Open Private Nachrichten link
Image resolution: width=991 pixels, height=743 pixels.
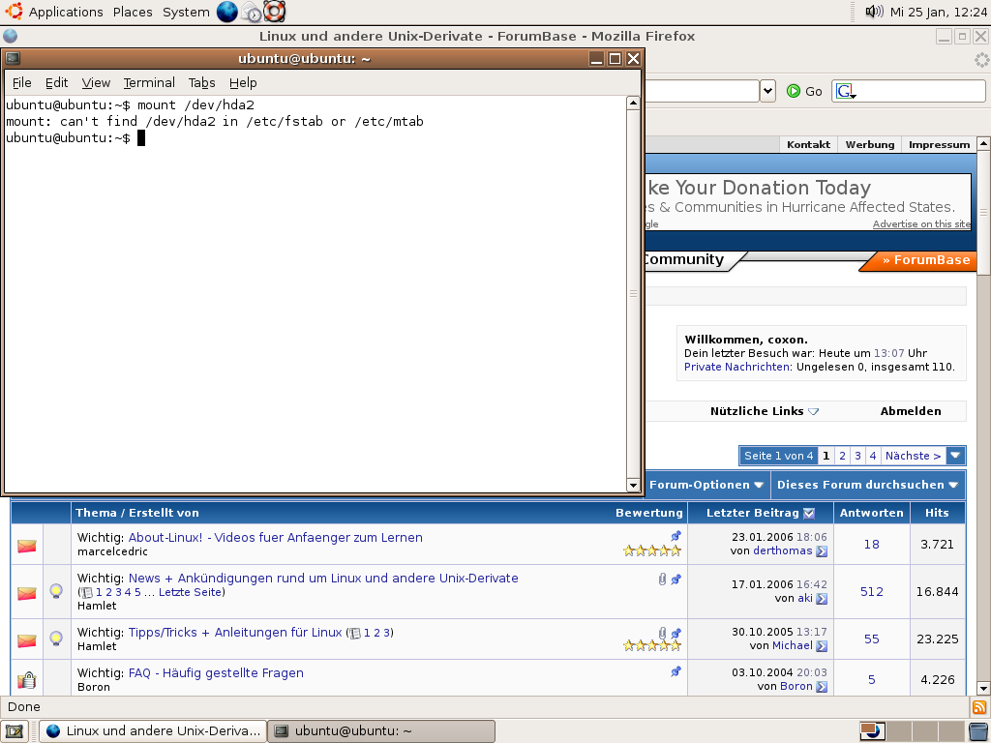736,367
